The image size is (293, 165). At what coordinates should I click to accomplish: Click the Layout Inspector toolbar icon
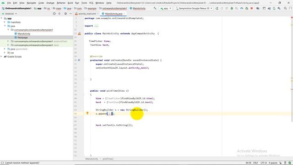point(264,8)
